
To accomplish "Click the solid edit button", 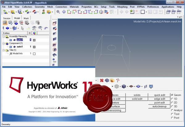I will pyautogui.click(x=137, y=99).
